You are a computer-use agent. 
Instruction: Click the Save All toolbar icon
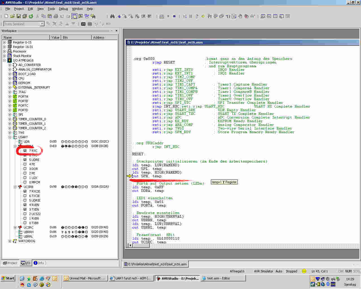pyautogui.click(x=25, y=16)
